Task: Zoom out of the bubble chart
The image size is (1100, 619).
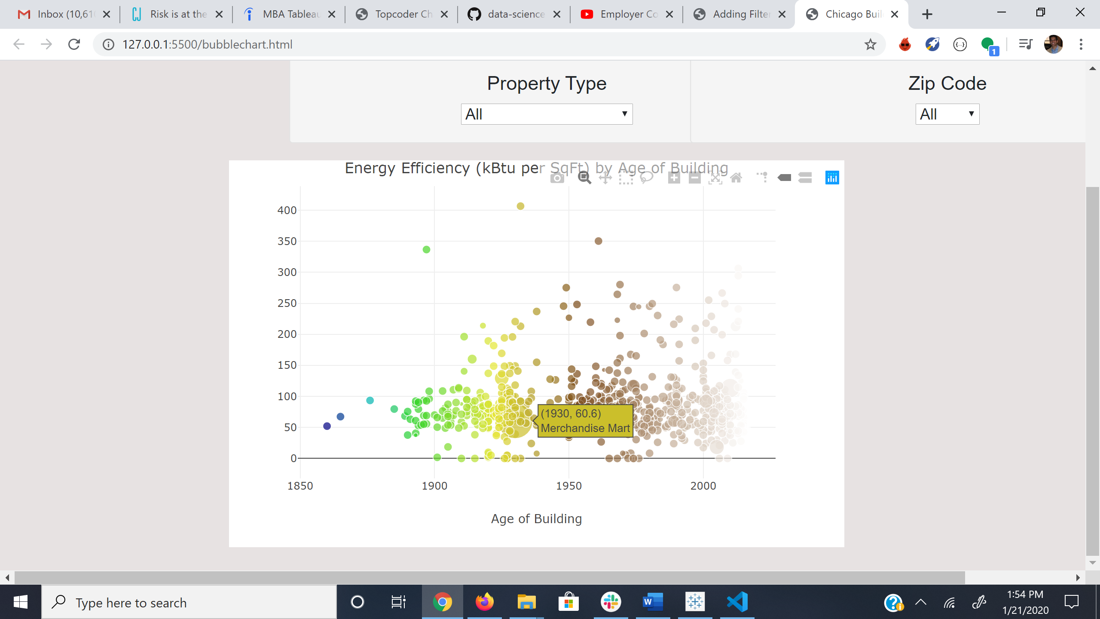Action: tap(695, 178)
